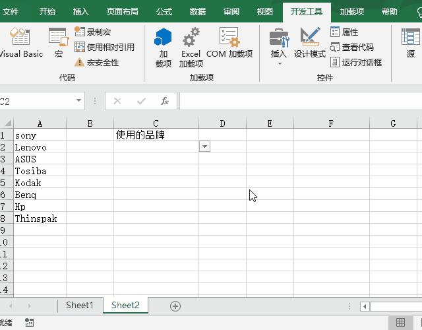The width and height of the screenshot is (422, 330).
Task: Select cell containing Kodak
Action: pyautogui.click(x=40, y=182)
